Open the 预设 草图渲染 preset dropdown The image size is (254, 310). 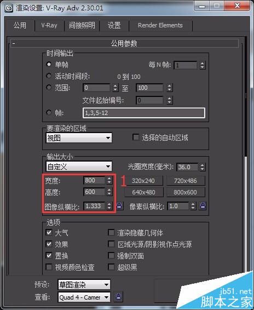click(x=84, y=284)
